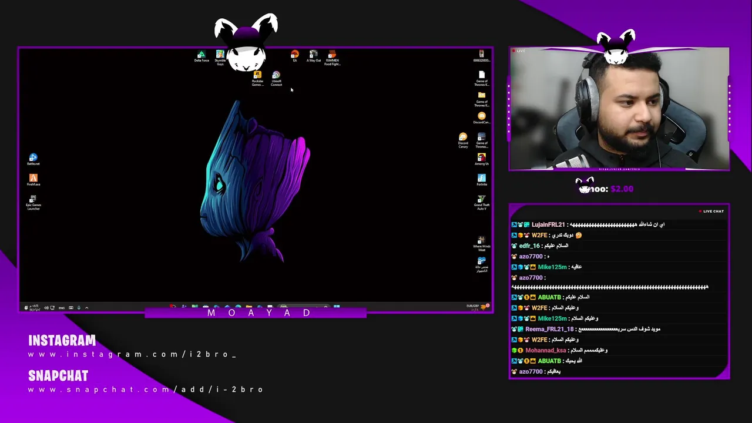The width and height of the screenshot is (752, 423).
Task: Expand hidden tray icons chevron
Action: coord(86,308)
